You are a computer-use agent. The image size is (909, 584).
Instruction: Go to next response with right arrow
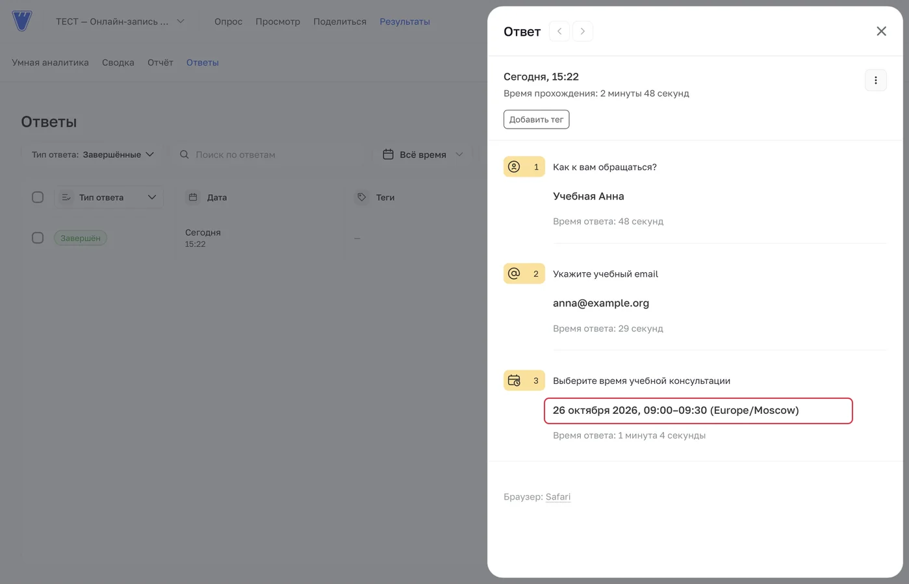[583, 31]
